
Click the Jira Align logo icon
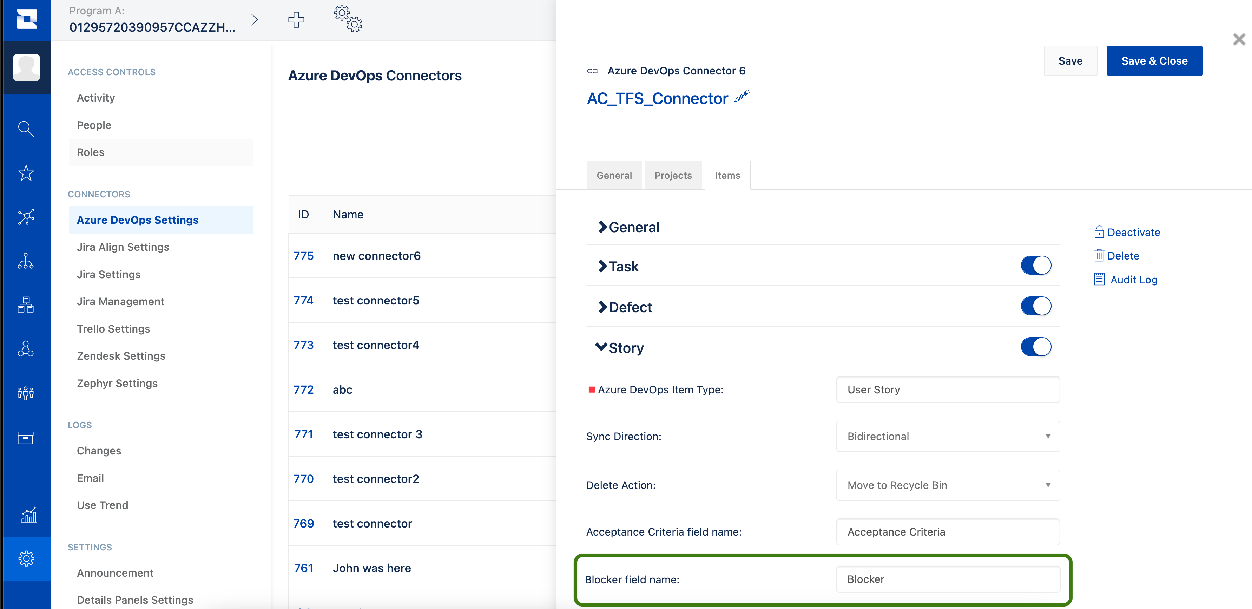point(27,19)
